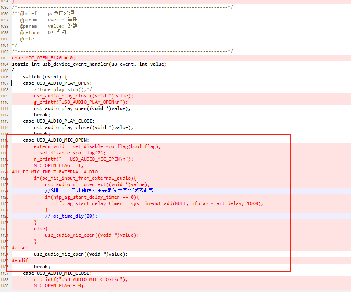Image resolution: width=351 pixels, height=292 pixels.
Task: Click the extern void __set_disable_sco_flag declaration
Action: coord(97,146)
